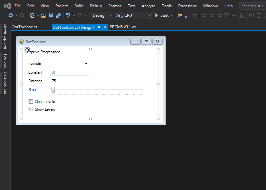Expand the Redo history dropdown

(86, 15)
